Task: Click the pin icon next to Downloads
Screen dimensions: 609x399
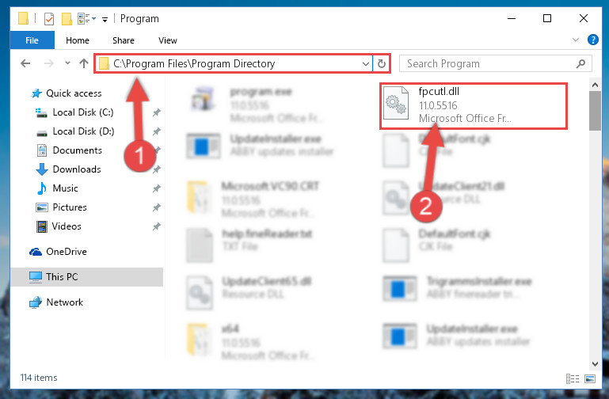Action: (156, 169)
